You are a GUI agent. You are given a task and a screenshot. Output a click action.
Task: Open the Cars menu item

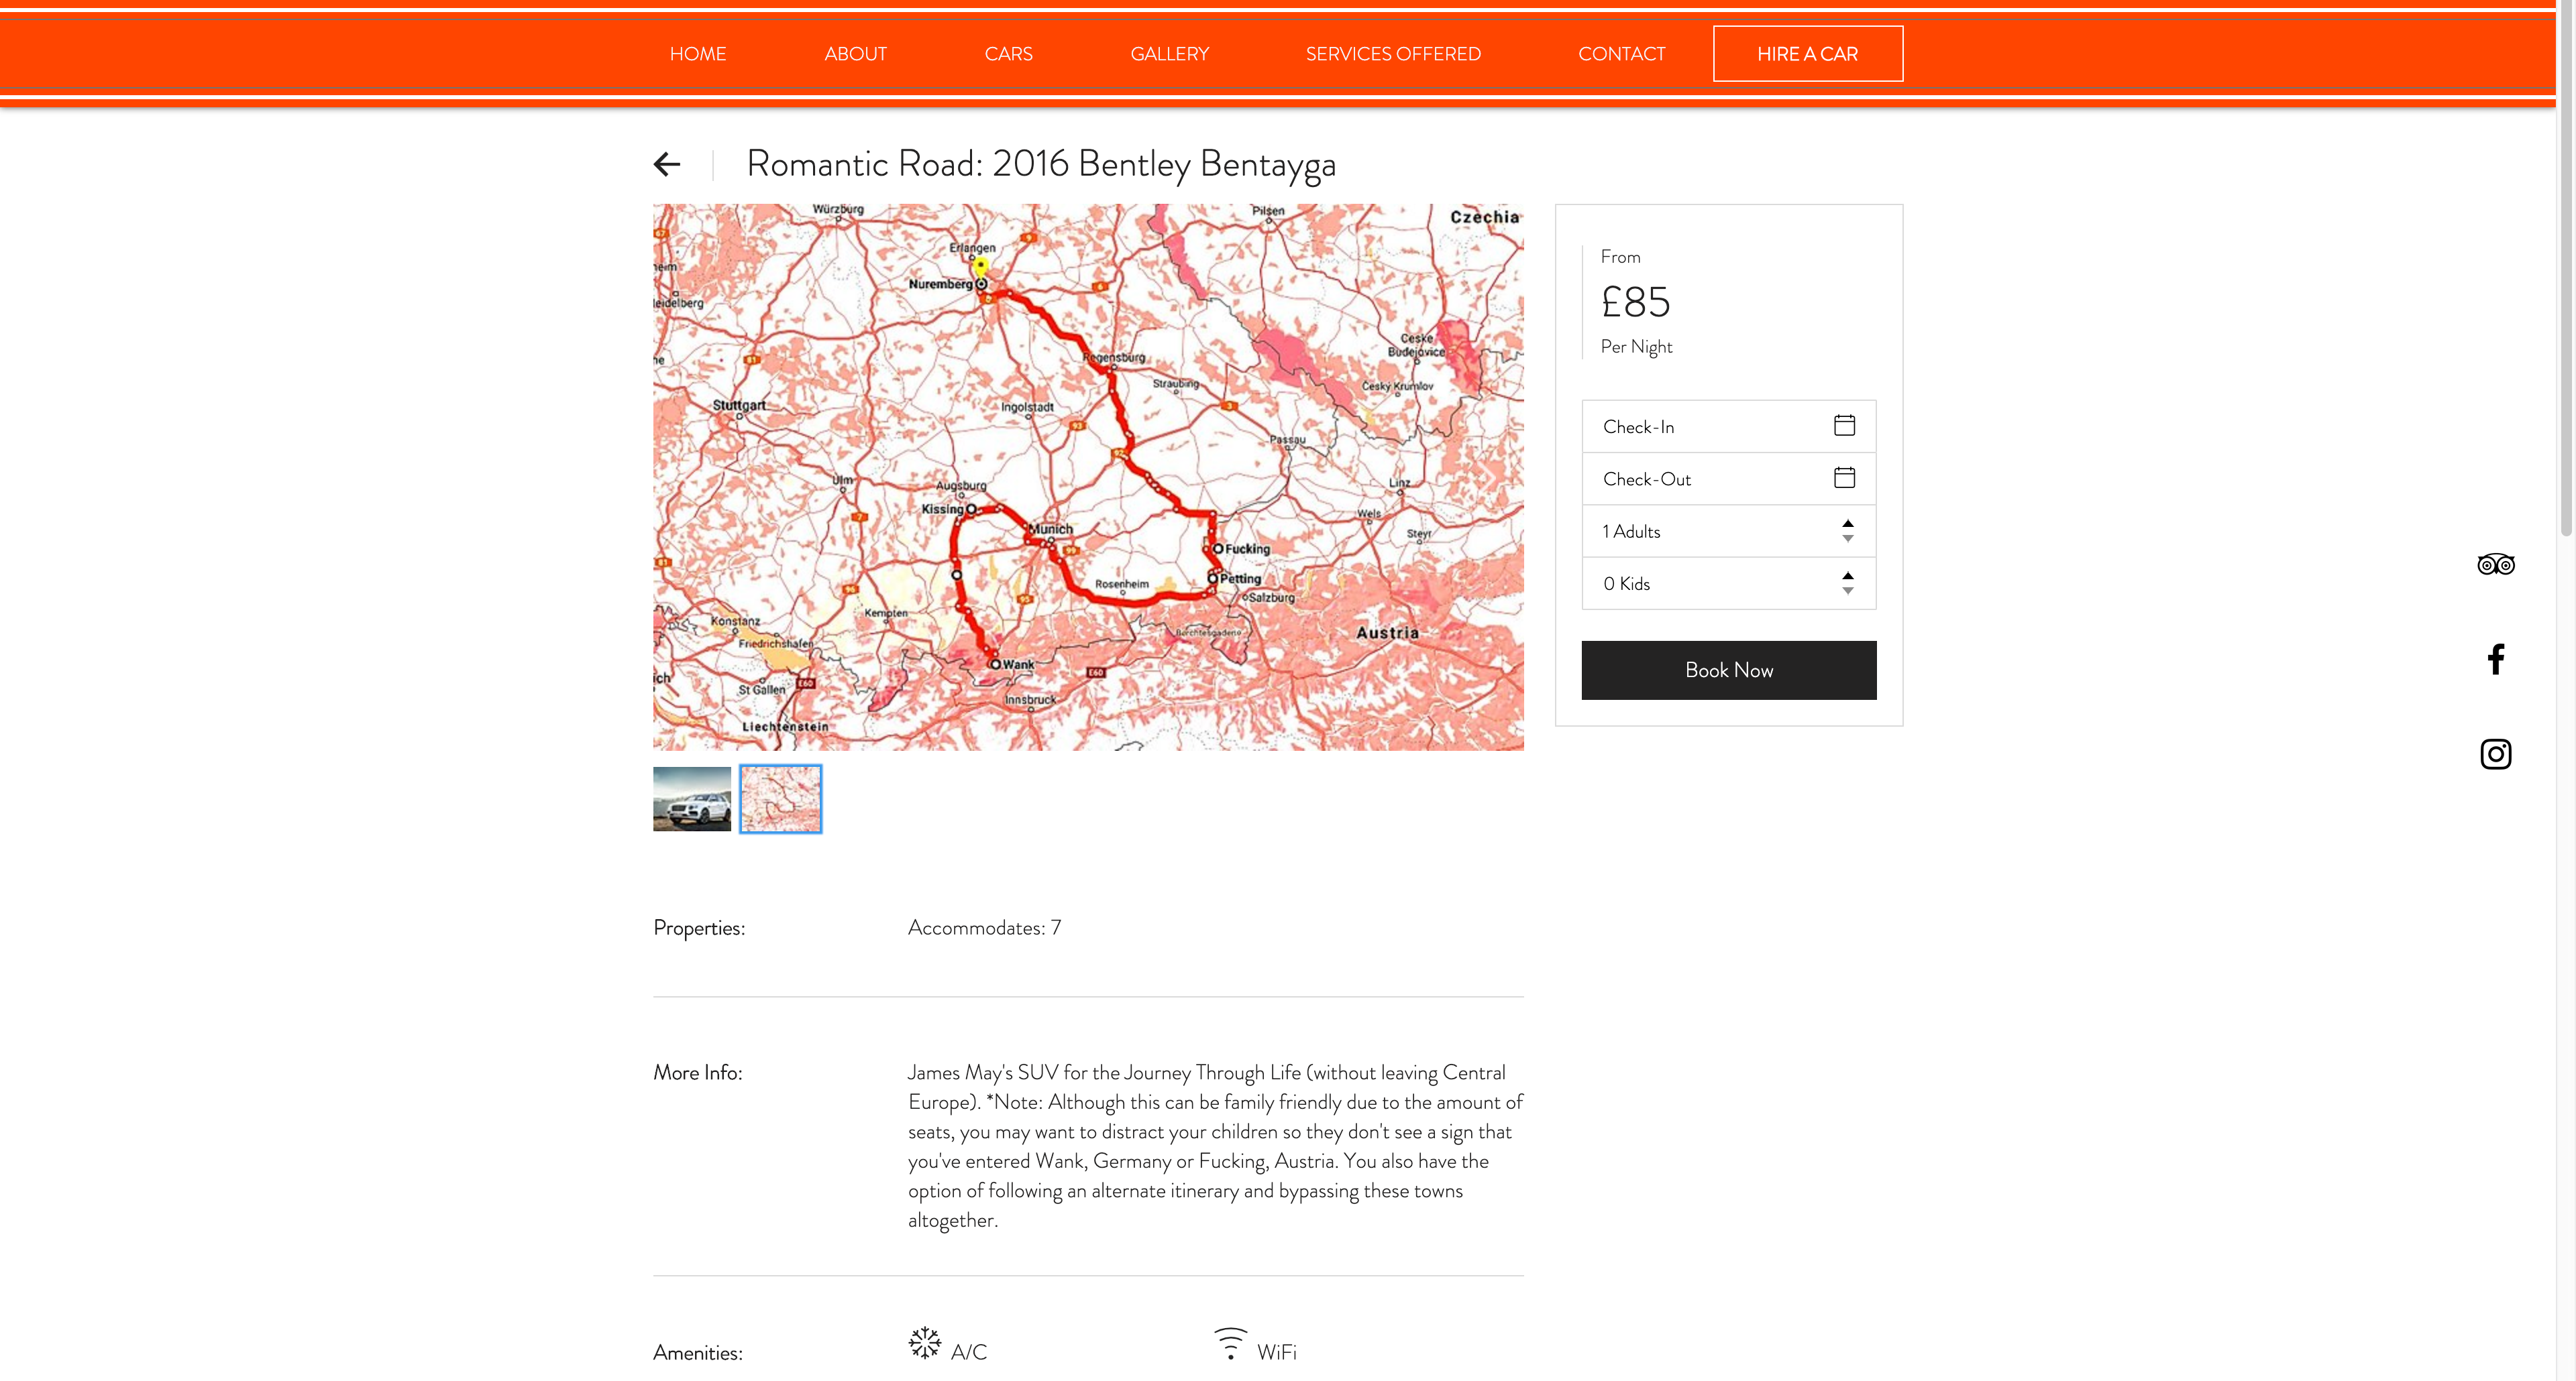point(1008,54)
